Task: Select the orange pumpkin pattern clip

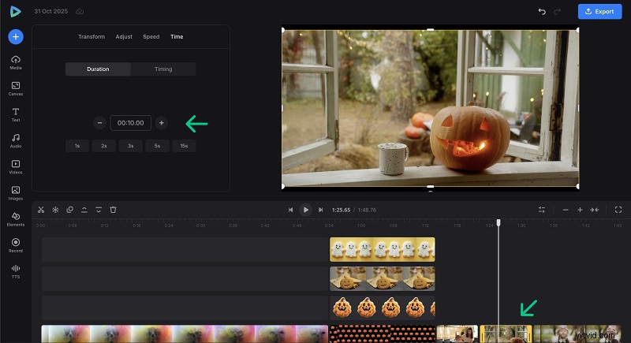Action: pyautogui.click(x=383, y=334)
